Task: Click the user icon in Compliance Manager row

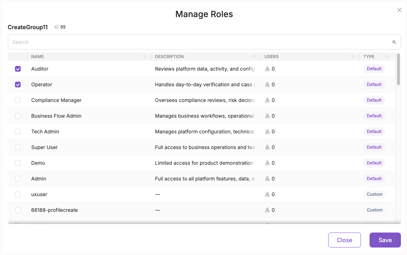Action: (268, 100)
